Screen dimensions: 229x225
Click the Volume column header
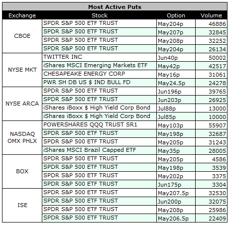point(211,15)
